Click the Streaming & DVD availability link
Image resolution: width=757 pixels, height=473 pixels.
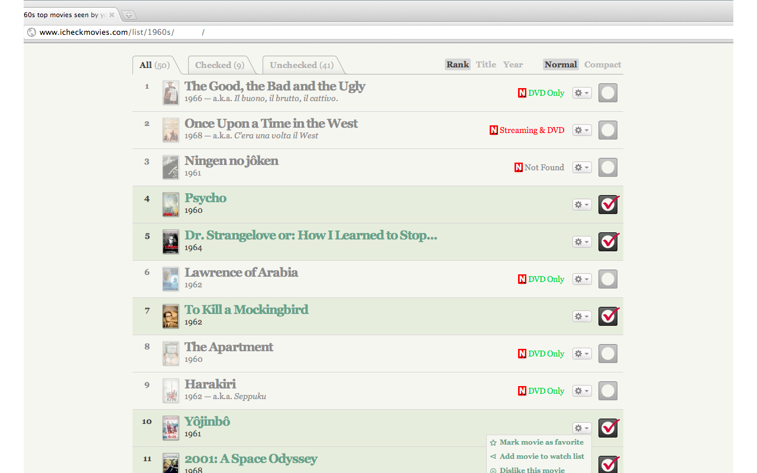click(532, 130)
